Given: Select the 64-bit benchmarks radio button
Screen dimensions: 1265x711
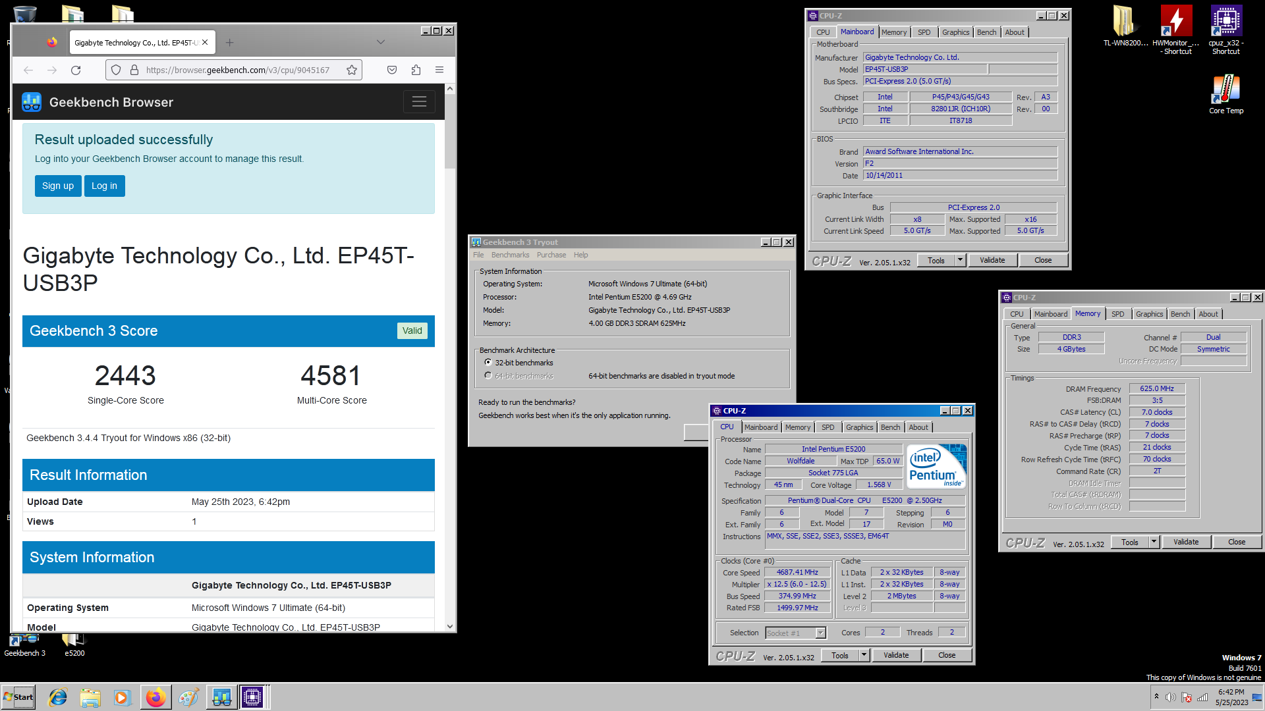Looking at the screenshot, I should point(488,376).
